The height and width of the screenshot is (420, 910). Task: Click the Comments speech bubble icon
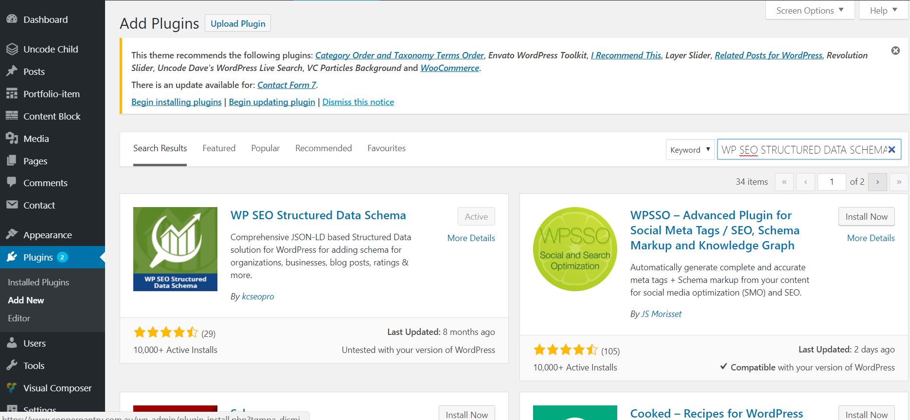(x=12, y=183)
